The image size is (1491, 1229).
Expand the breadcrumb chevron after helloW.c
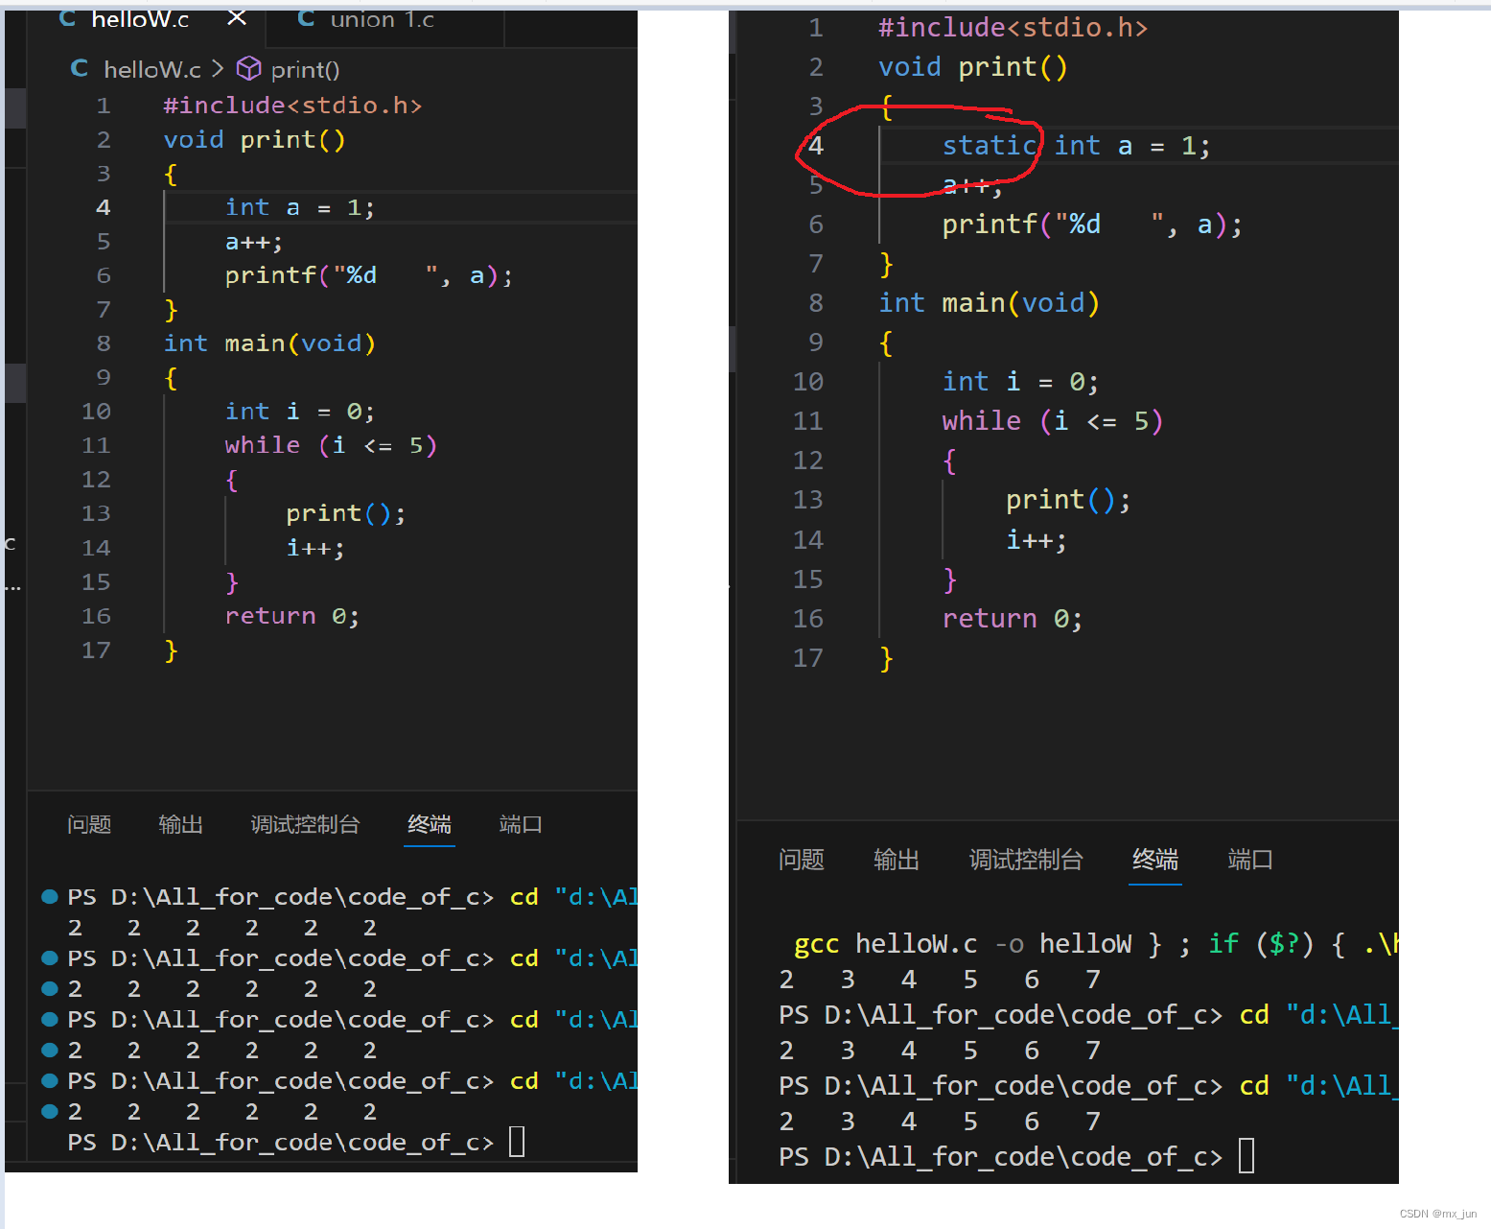point(218,68)
